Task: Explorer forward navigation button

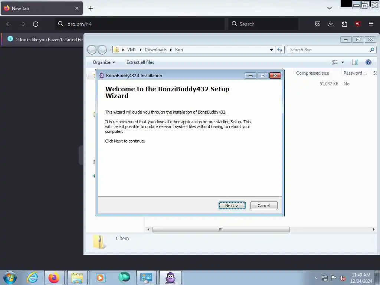Action: pyautogui.click(x=102, y=50)
